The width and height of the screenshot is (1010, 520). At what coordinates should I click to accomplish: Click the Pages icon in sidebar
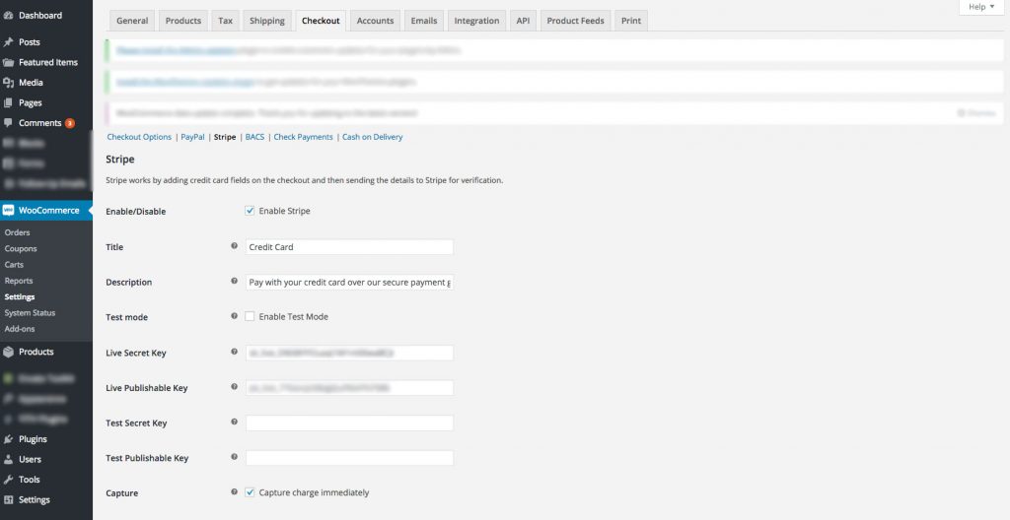8,103
